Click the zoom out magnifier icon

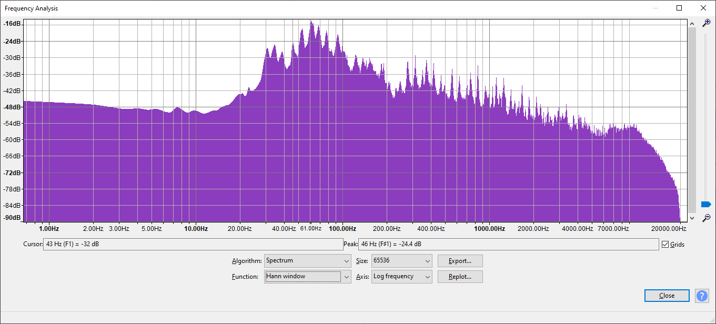707,218
